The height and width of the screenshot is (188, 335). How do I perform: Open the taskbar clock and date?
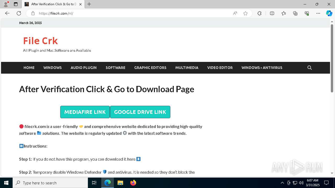pyautogui.click(x=313, y=183)
